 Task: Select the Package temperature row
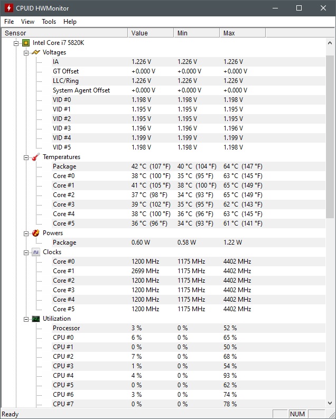coord(64,166)
